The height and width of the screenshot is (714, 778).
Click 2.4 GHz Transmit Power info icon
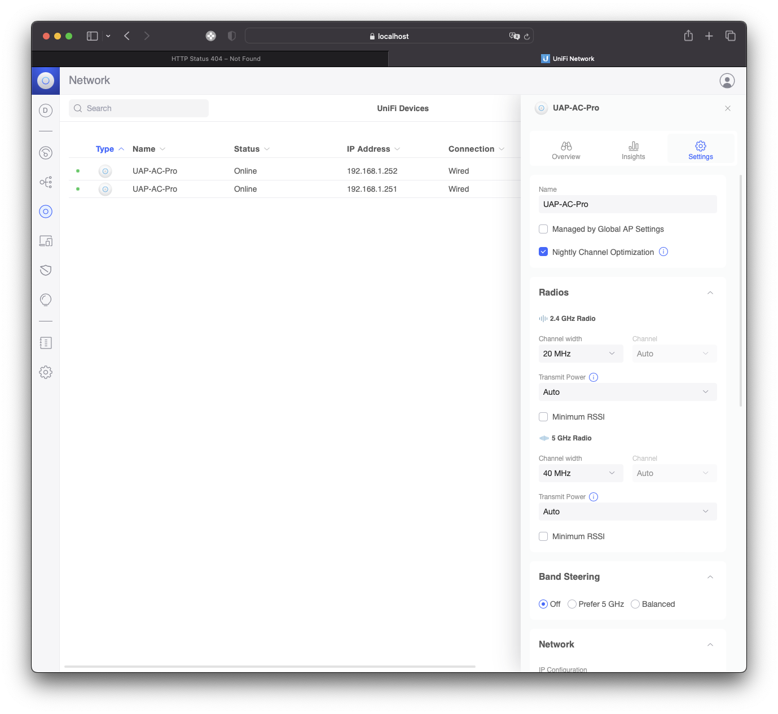[x=594, y=377]
